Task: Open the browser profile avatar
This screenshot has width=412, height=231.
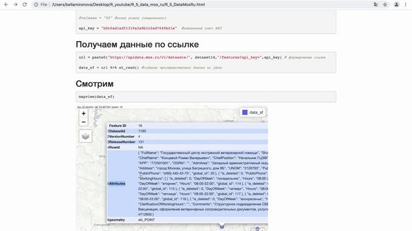Action: (x=397, y=4)
